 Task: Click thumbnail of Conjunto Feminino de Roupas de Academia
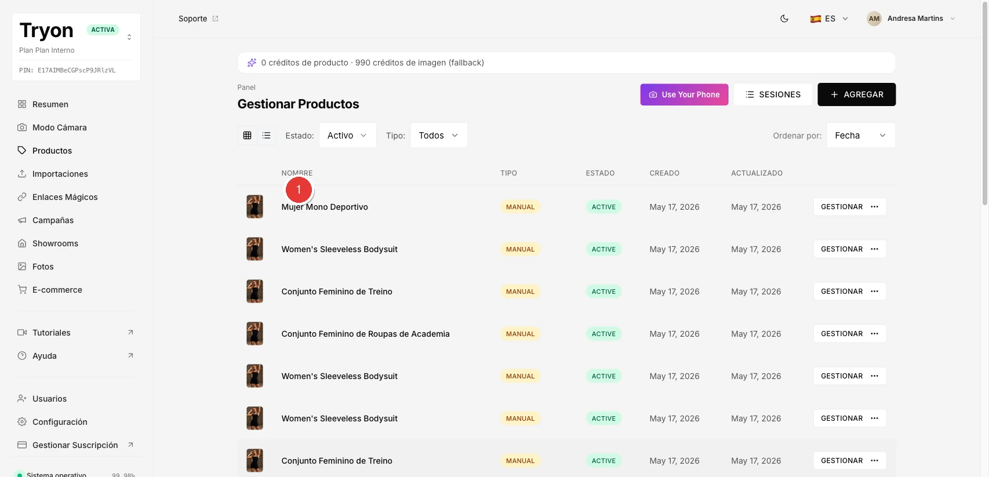[254, 334]
